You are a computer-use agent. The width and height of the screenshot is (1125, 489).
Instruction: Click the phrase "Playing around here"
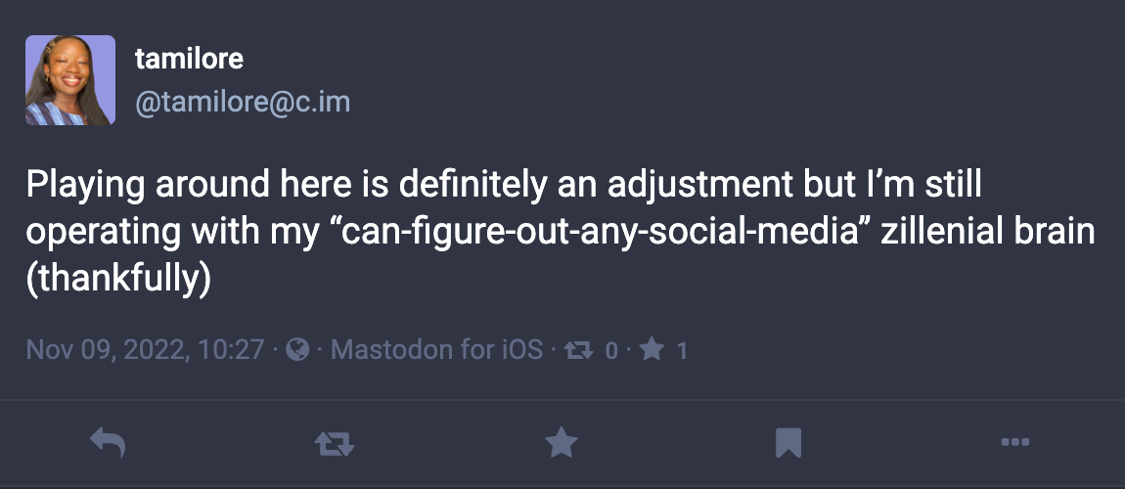[149, 185]
